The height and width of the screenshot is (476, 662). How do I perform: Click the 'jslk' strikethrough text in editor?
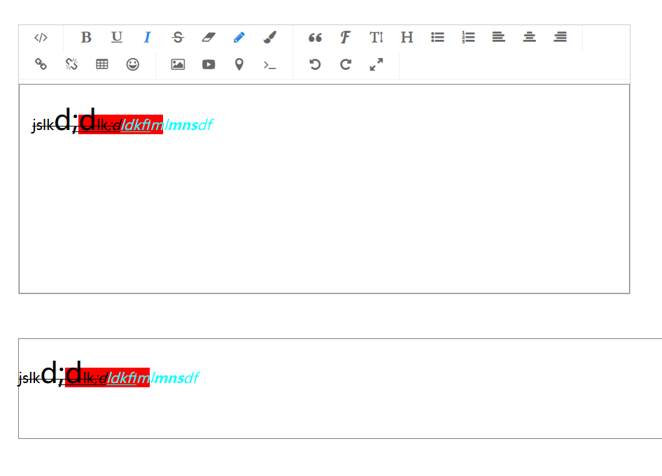pos(43,125)
